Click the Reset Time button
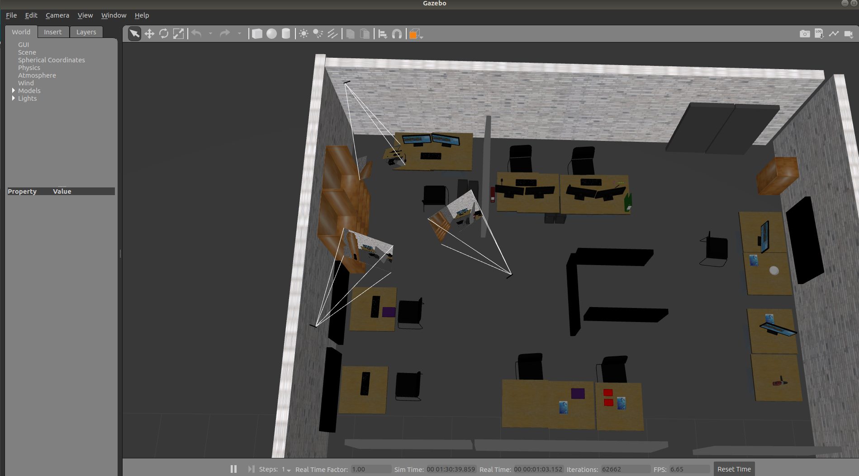 tap(734, 469)
